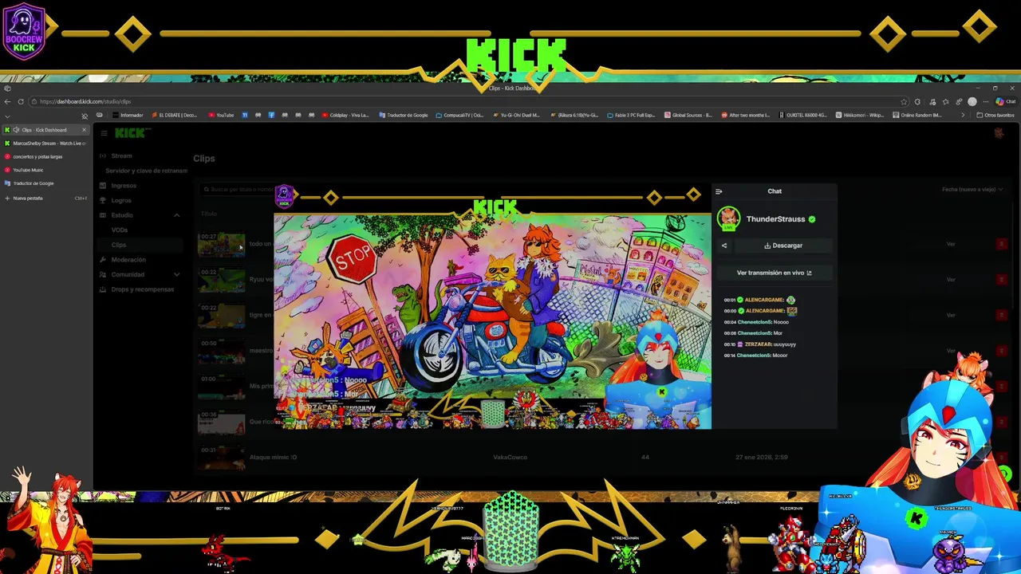Click the ThunderStrauss channel name
1021x574 pixels.
tap(775, 219)
